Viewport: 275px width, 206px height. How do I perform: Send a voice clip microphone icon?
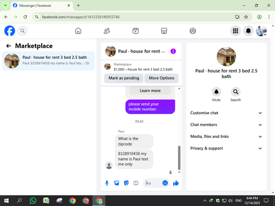107,183
